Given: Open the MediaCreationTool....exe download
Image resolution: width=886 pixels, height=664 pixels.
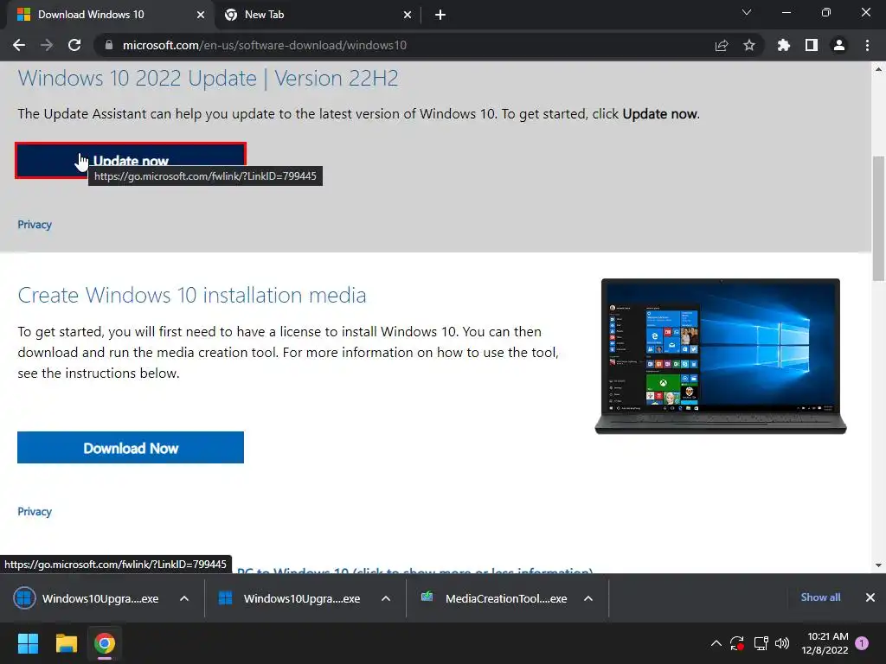Looking at the screenshot, I should [x=494, y=598].
